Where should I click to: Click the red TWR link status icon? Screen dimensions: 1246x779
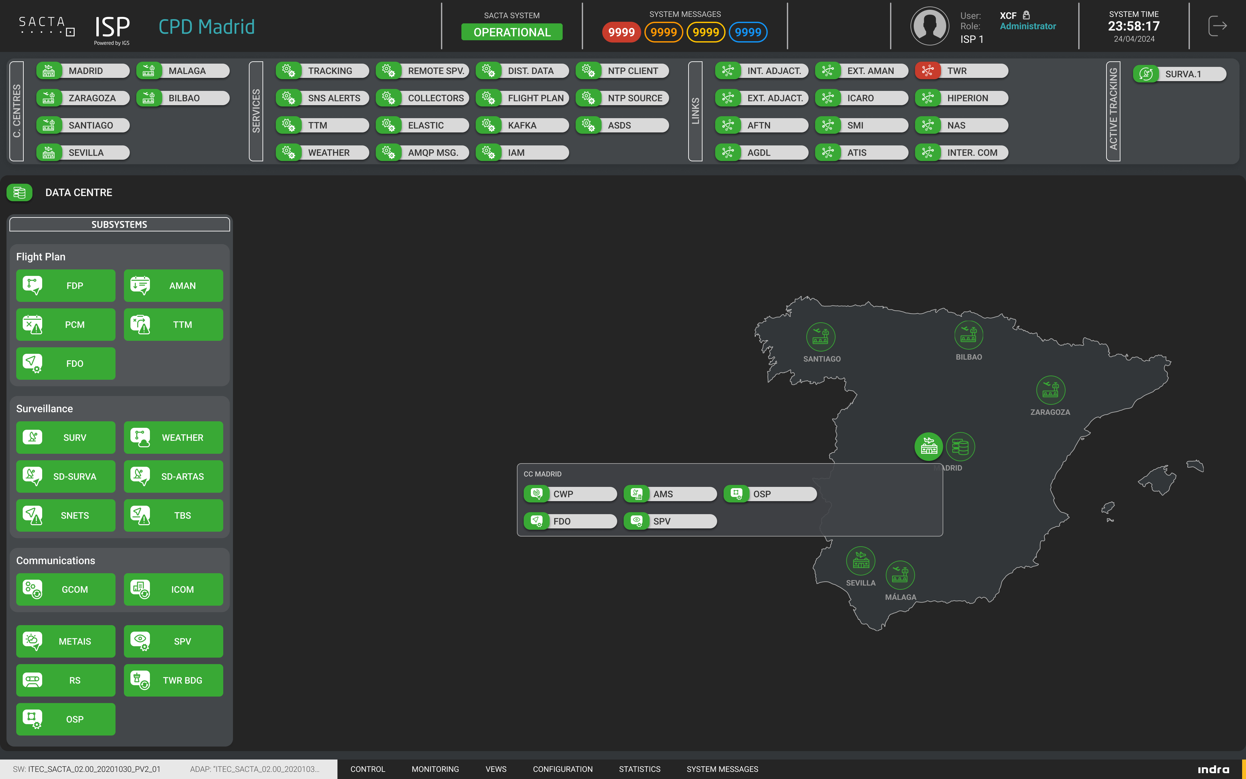coord(928,70)
